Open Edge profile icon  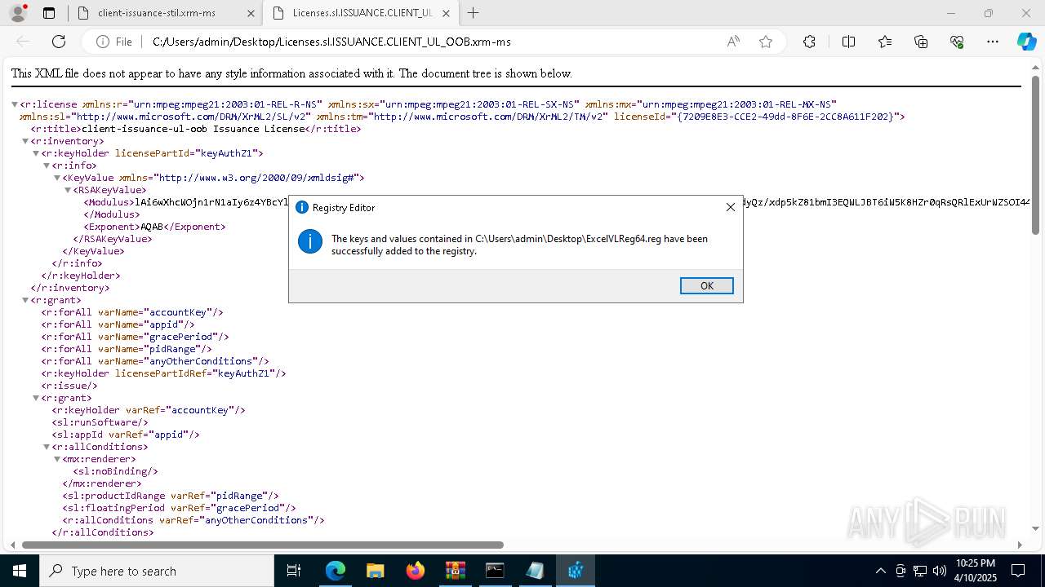(x=17, y=13)
